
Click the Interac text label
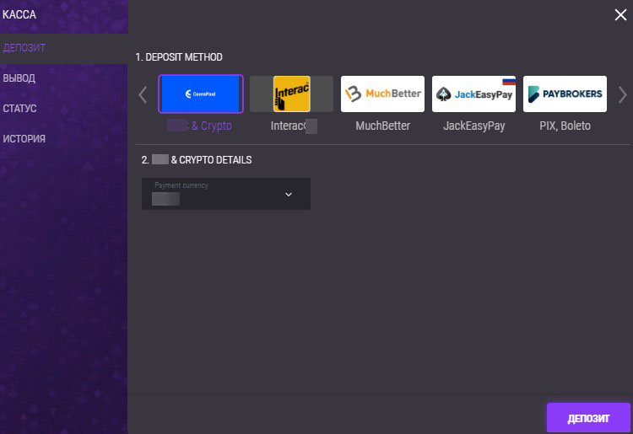[x=288, y=126]
